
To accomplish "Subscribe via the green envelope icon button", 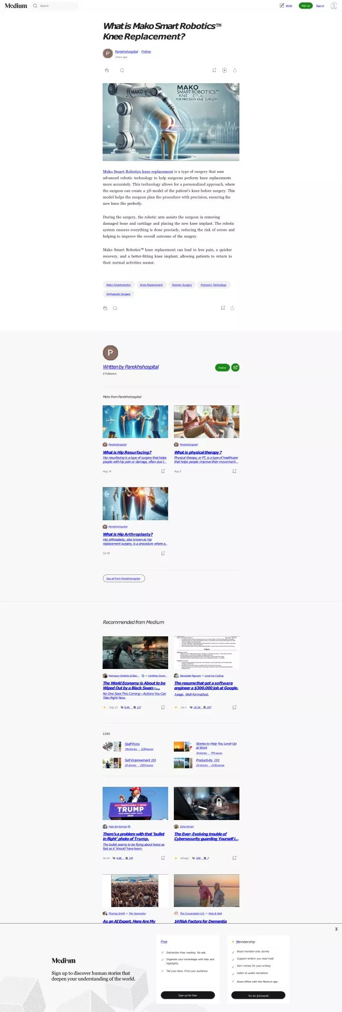I will click(x=236, y=367).
